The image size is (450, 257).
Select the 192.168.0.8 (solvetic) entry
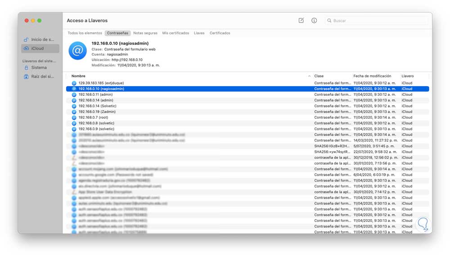(247, 123)
